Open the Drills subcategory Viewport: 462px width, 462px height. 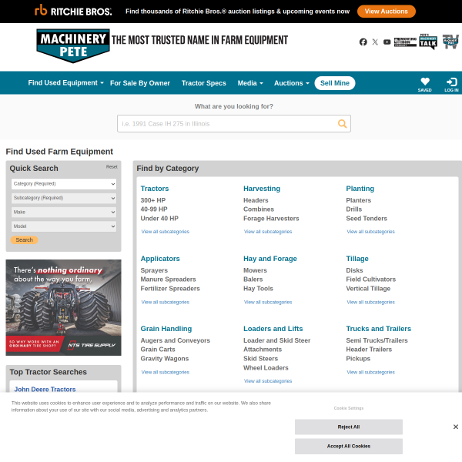(x=354, y=209)
